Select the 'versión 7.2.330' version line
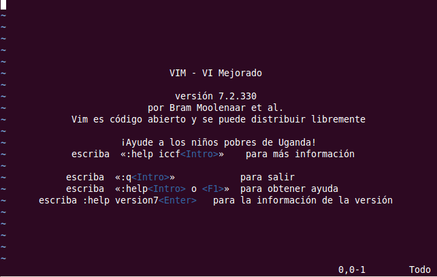The height and width of the screenshot is (277, 437). [x=216, y=96]
